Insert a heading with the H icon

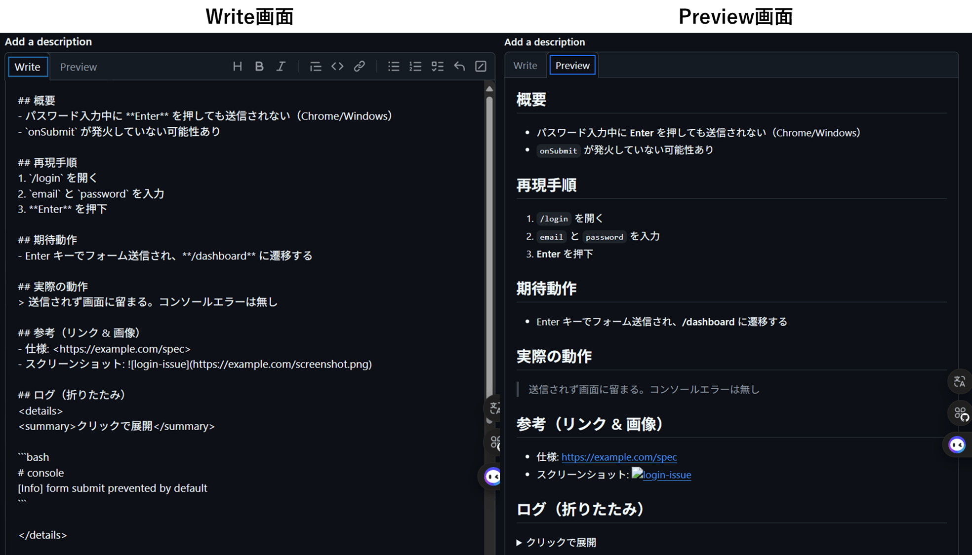[238, 67]
